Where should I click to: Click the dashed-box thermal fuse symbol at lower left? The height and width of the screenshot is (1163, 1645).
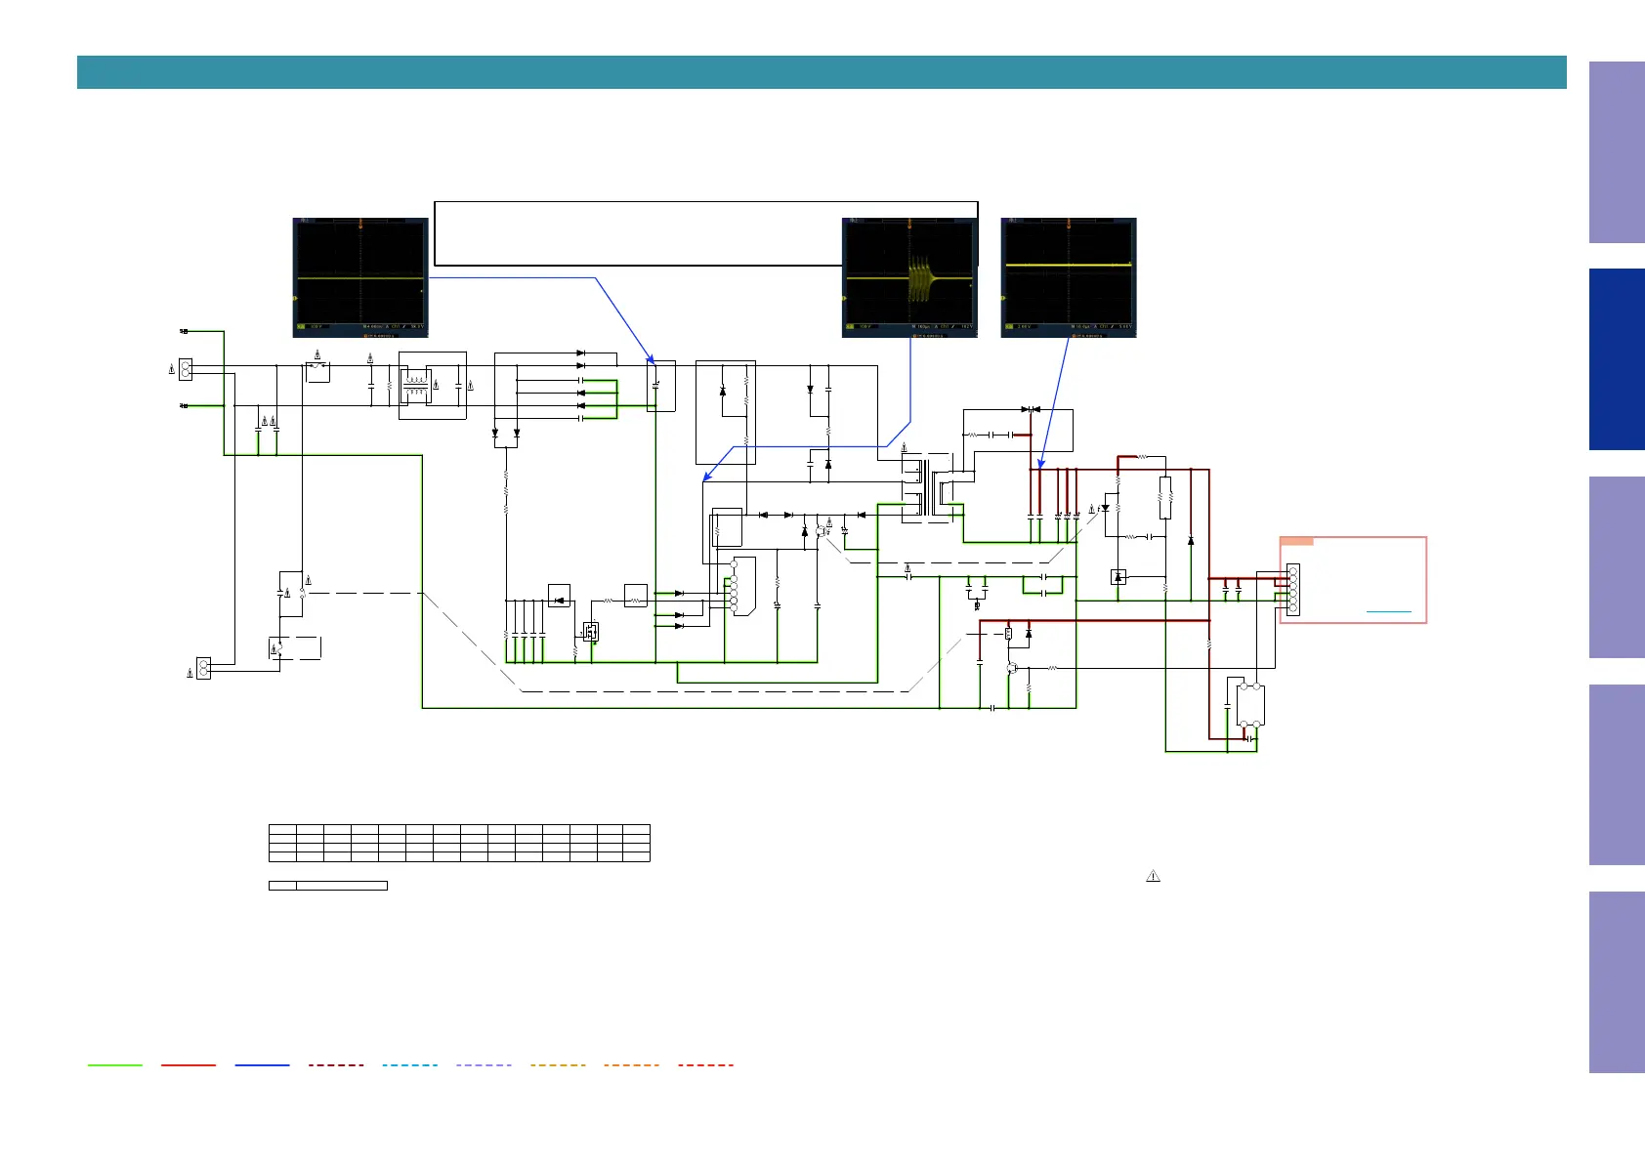pos(295,647)
